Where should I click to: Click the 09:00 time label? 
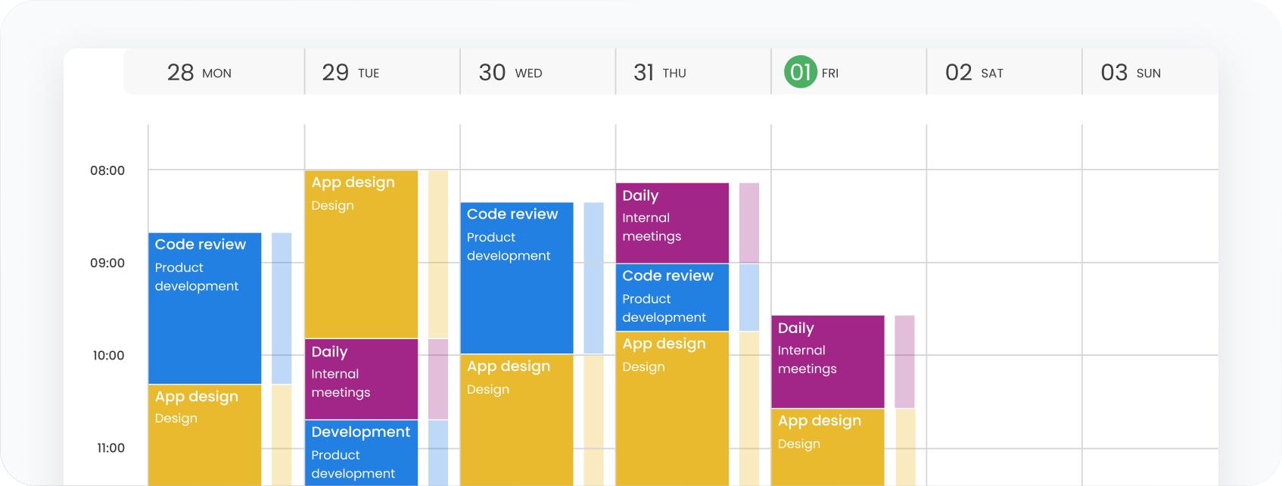110,263
